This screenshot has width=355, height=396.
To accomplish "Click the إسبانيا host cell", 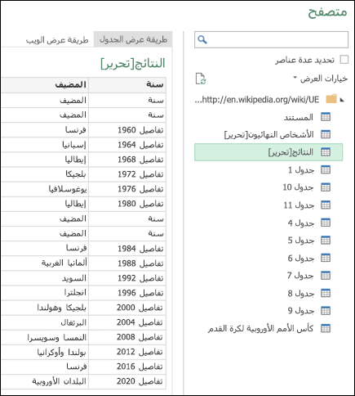I will [x=45, y=145].
